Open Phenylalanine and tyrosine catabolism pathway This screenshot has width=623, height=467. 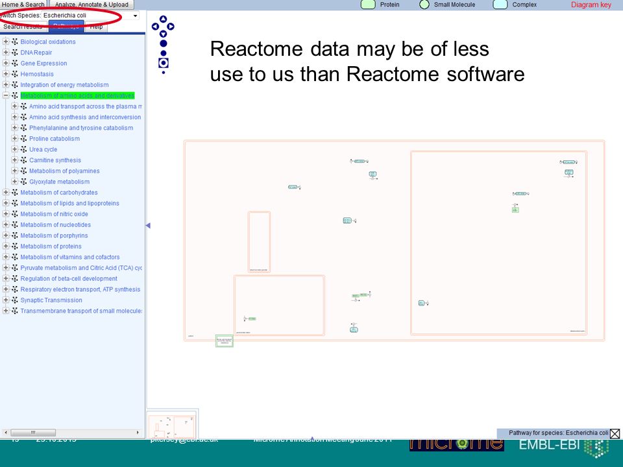click(81, 128)
